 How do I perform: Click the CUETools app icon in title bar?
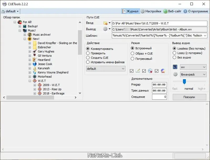[4, 4]
